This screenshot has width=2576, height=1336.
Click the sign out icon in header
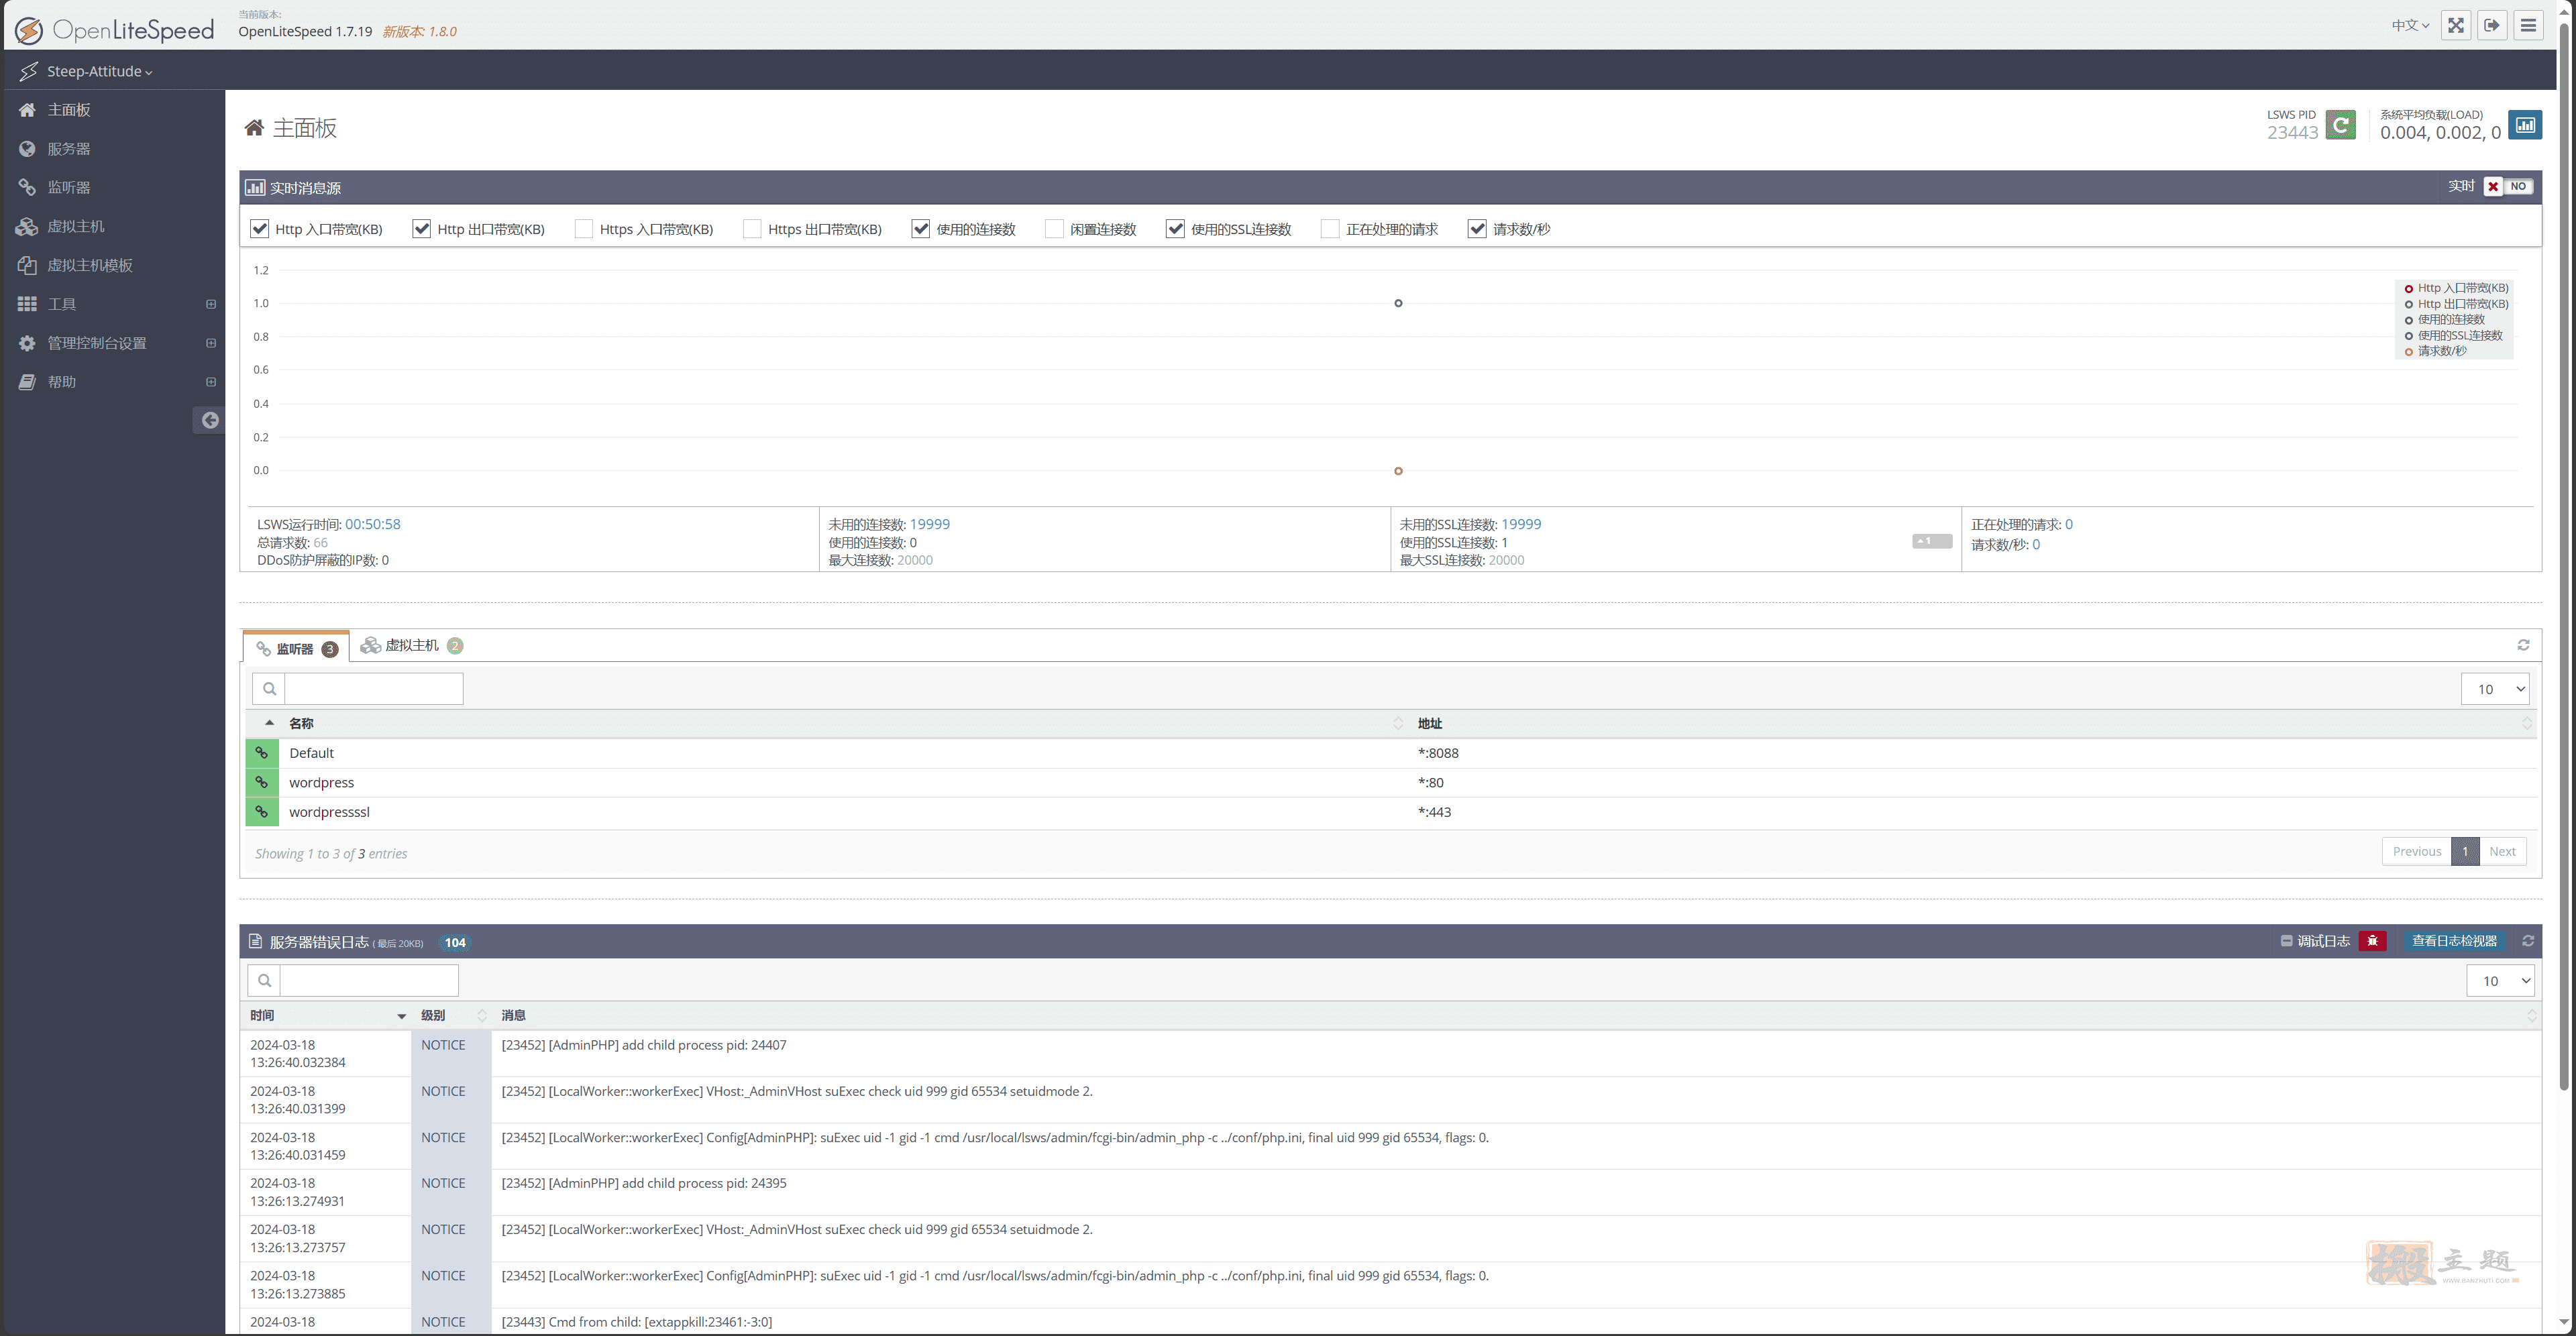(x=2492, y=25)
